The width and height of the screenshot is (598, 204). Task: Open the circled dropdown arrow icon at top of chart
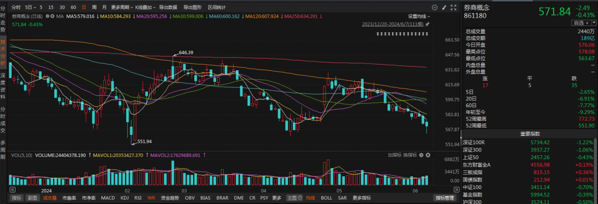[435, 7]
